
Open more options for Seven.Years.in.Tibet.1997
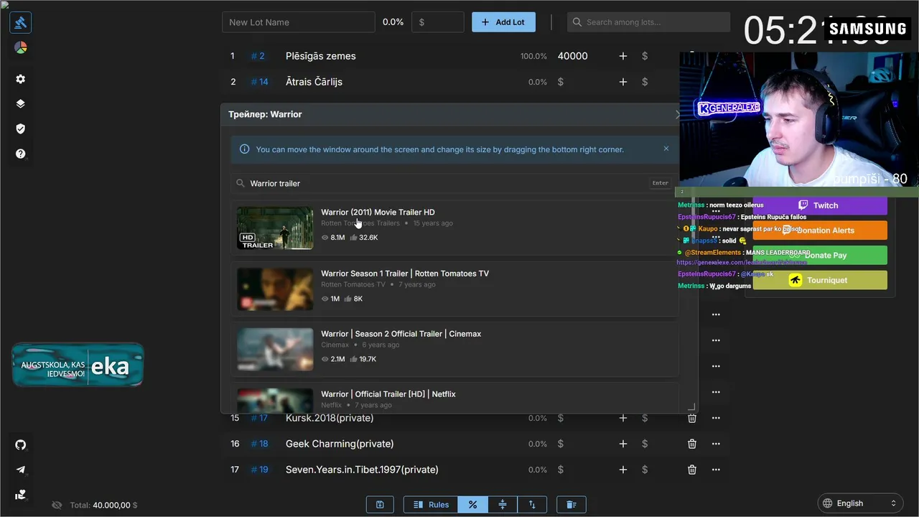click(716, 470)
